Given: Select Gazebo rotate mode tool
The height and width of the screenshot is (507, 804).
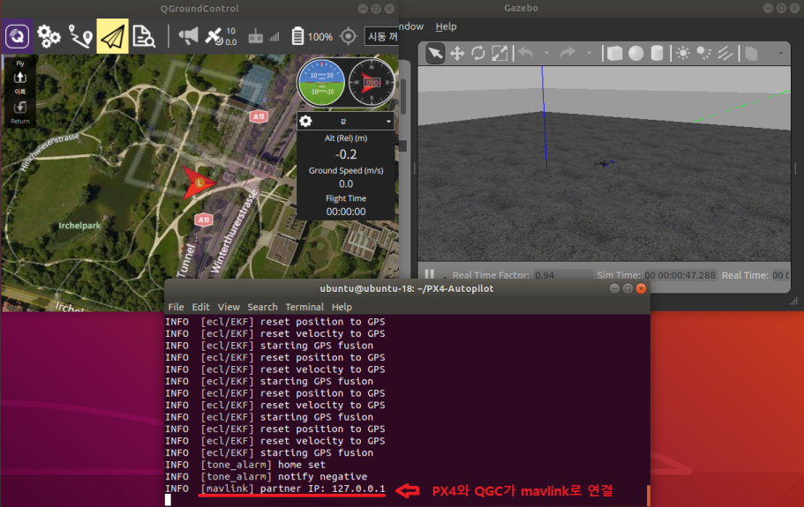Looking at the screenshot, I should pyautogui.click(x=477, y=53).
